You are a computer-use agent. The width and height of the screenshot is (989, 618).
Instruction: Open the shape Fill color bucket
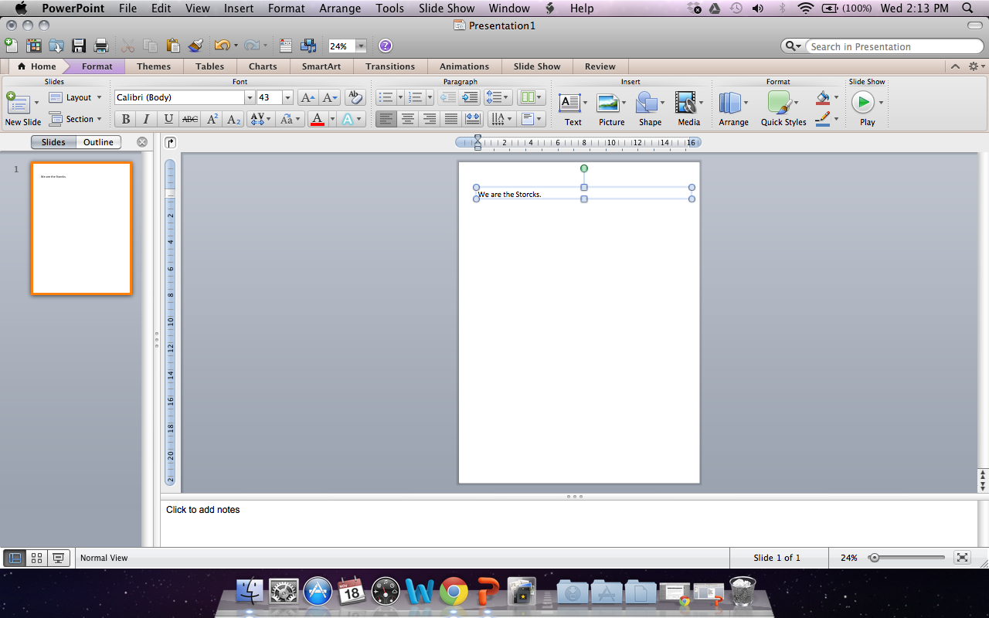pyautogui.click(x=823, y=98)
